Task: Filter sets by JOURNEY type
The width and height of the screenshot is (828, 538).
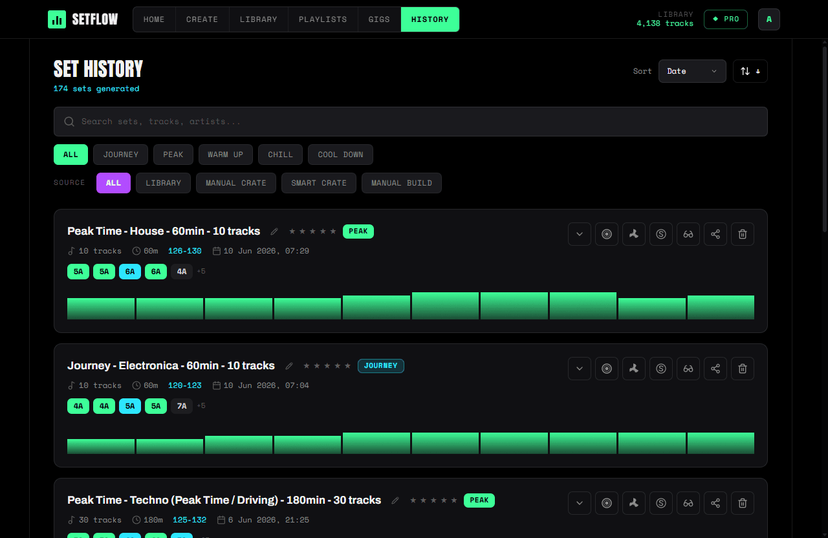Action: [121, 155]
